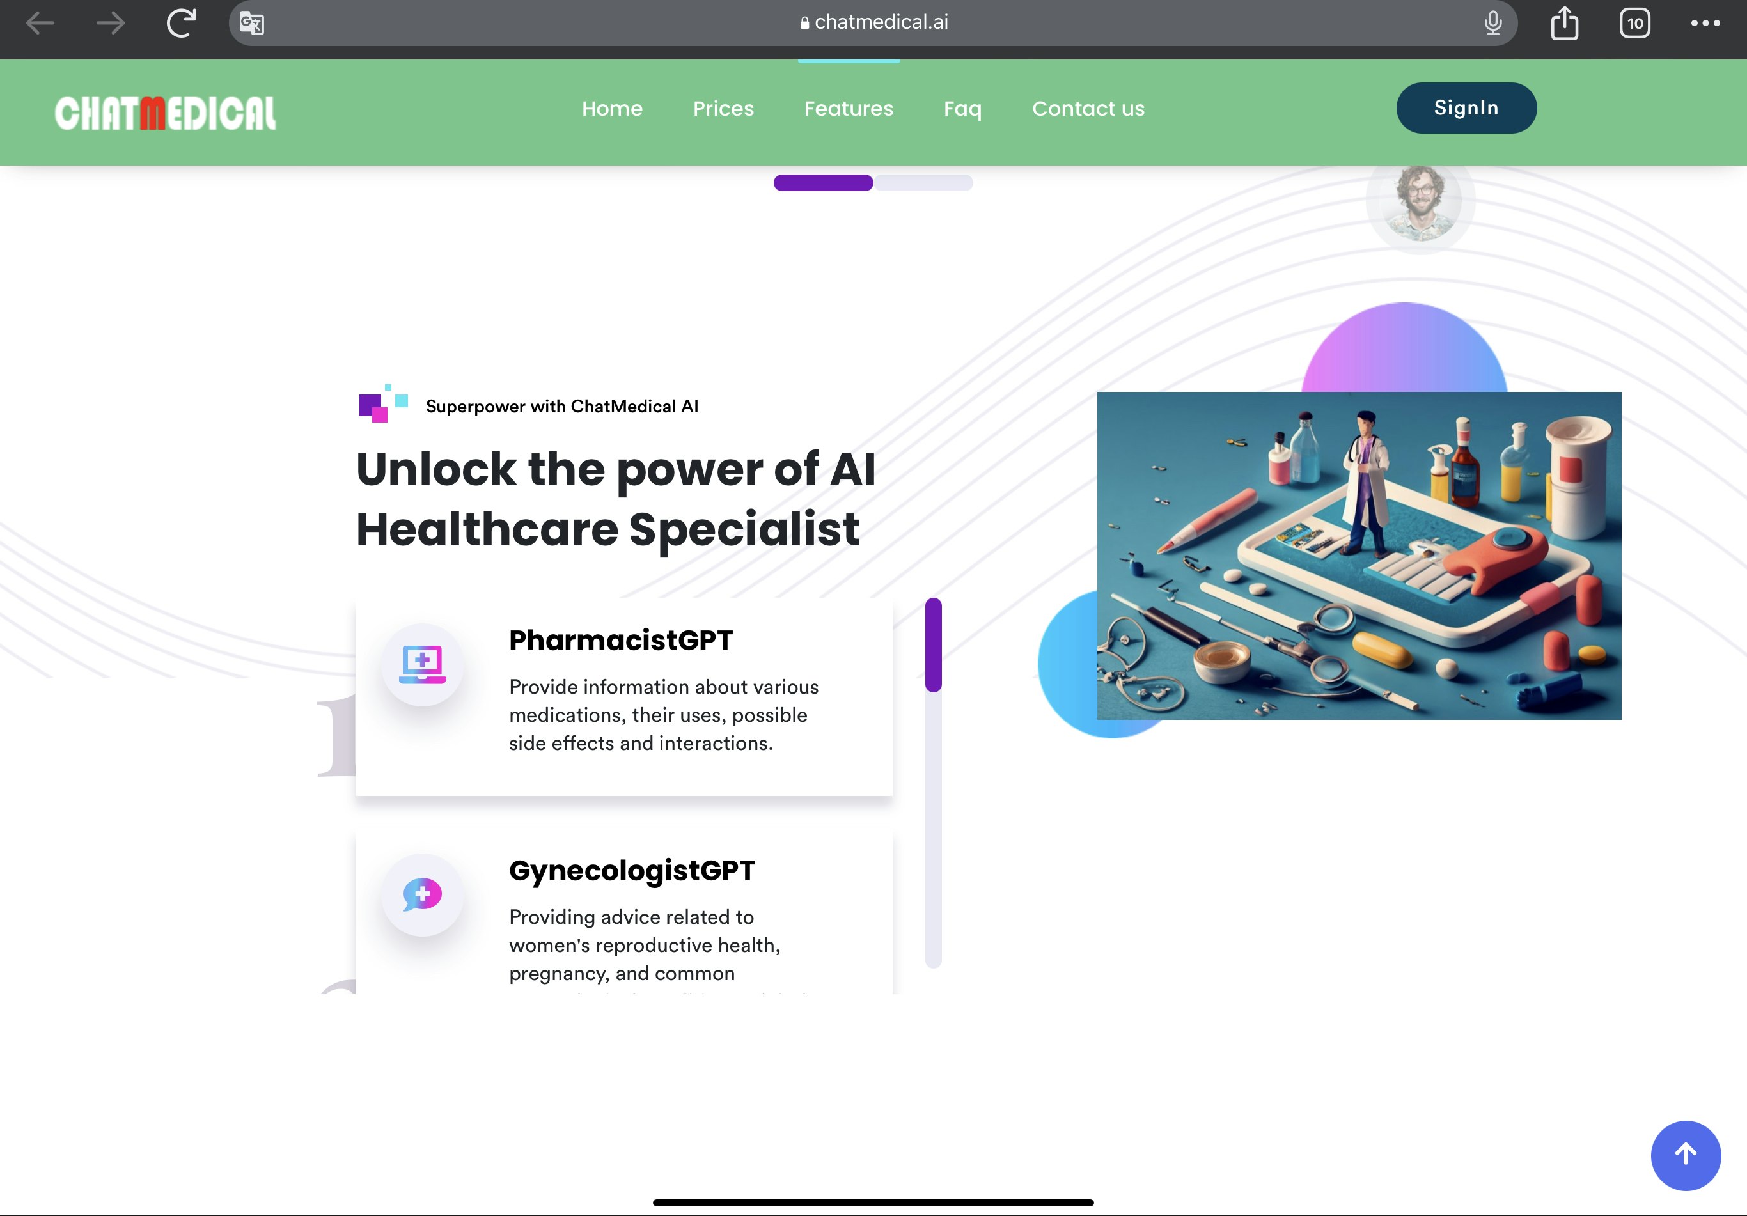
Task: Open the Prices menu item
Action: coord(723,109)
